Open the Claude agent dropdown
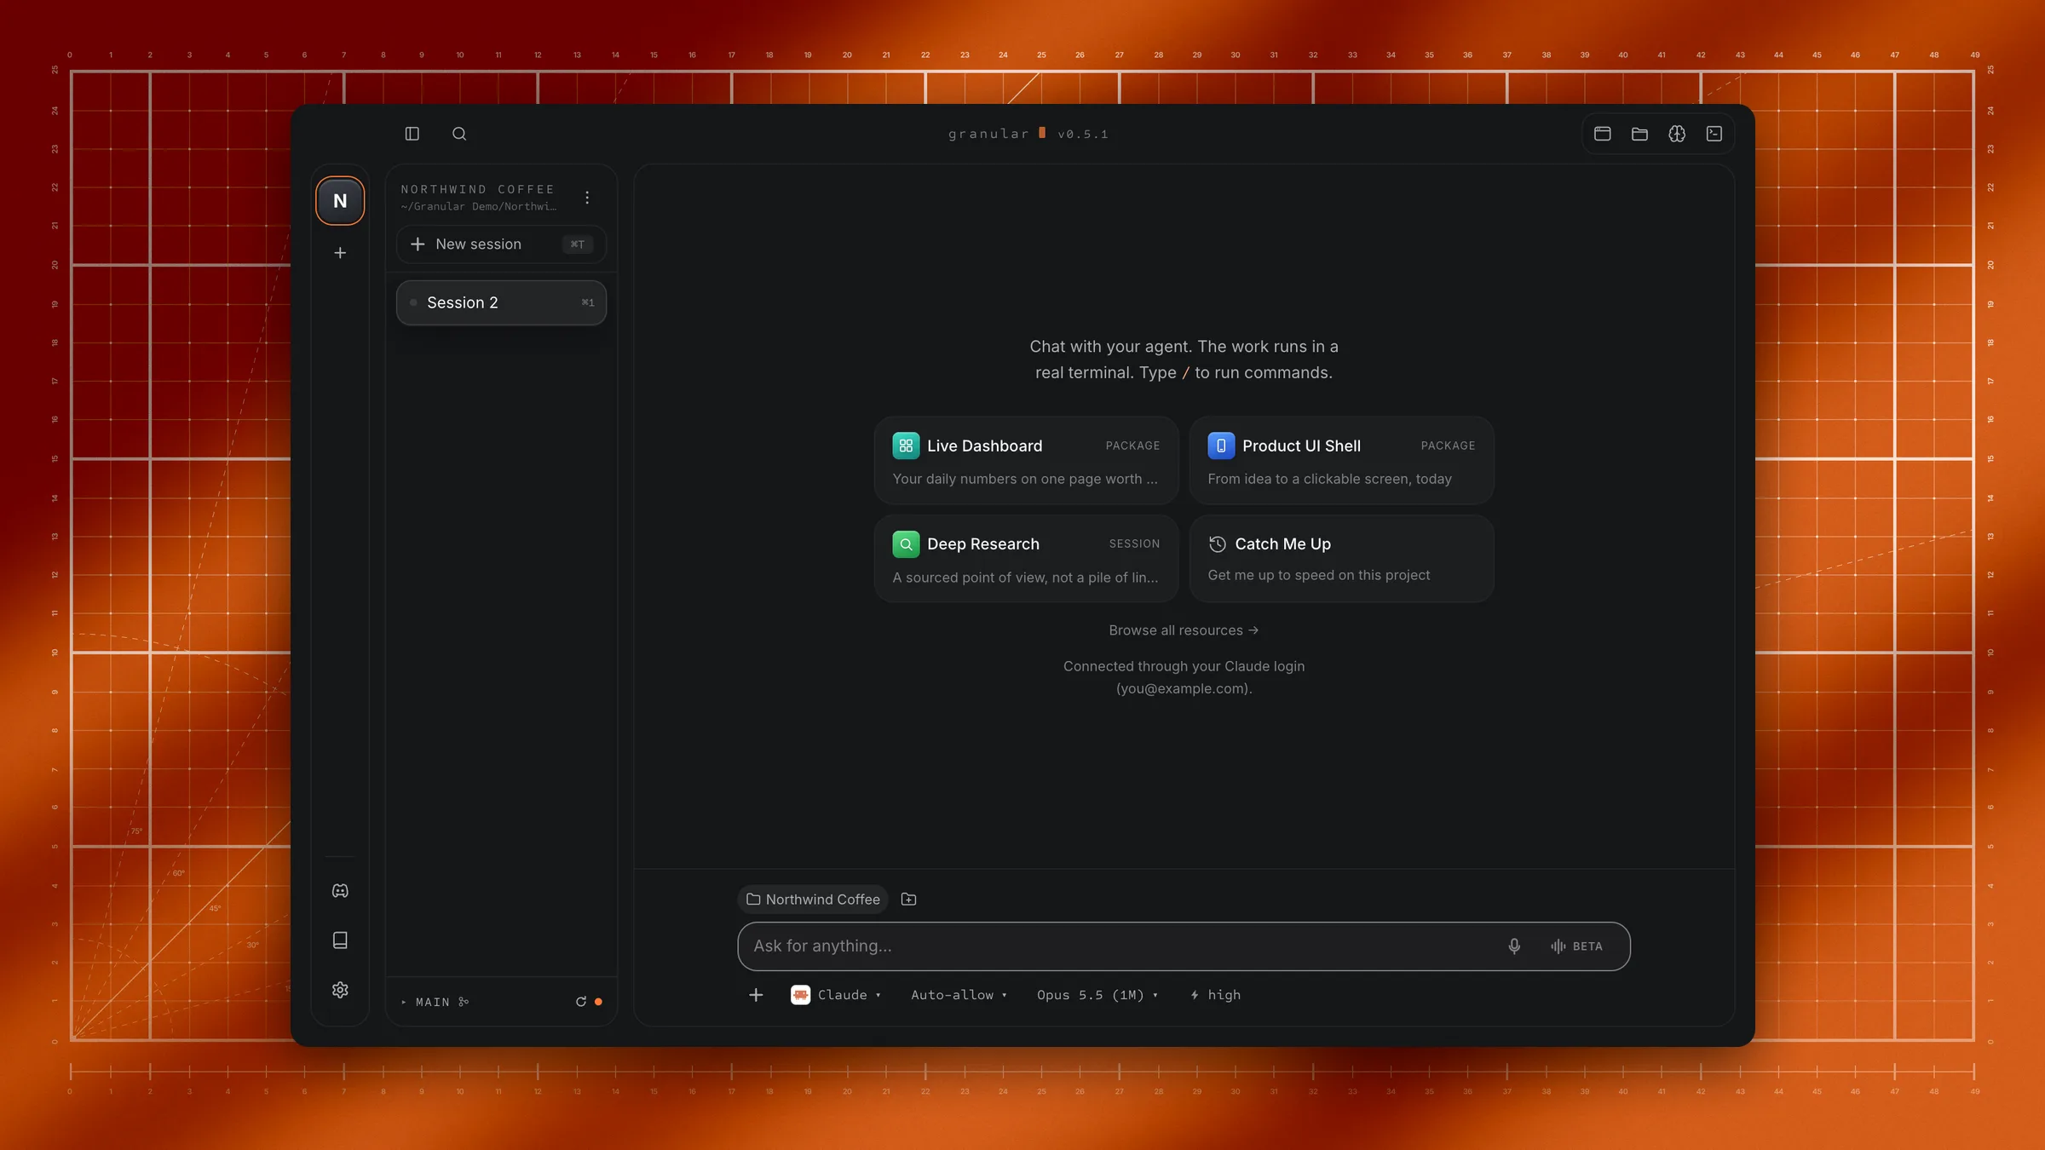 point(836,995)
